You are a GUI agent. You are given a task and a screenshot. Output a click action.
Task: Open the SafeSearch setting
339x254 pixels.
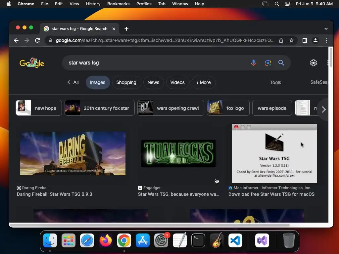click(x=319, y=82)
